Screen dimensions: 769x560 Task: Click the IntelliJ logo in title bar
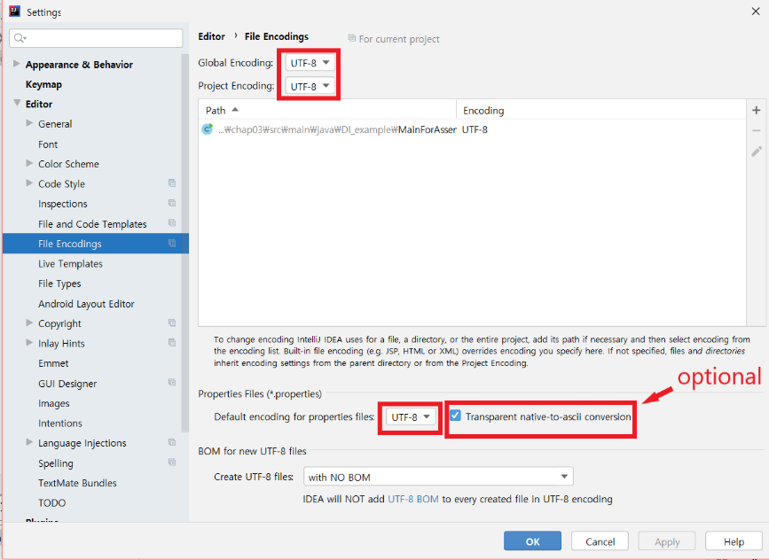[x=14, y=11]
